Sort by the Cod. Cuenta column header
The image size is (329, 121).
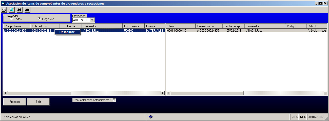tap(133, 26)
